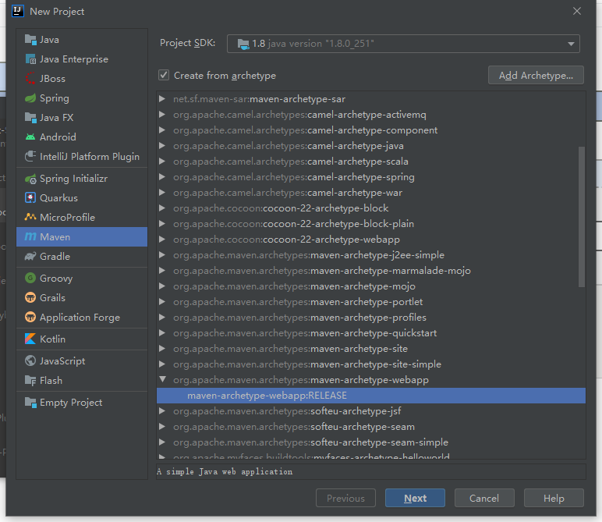Open the Project SDK dropdown
Viewport: 602px width, 522px height.
point(403,44)
